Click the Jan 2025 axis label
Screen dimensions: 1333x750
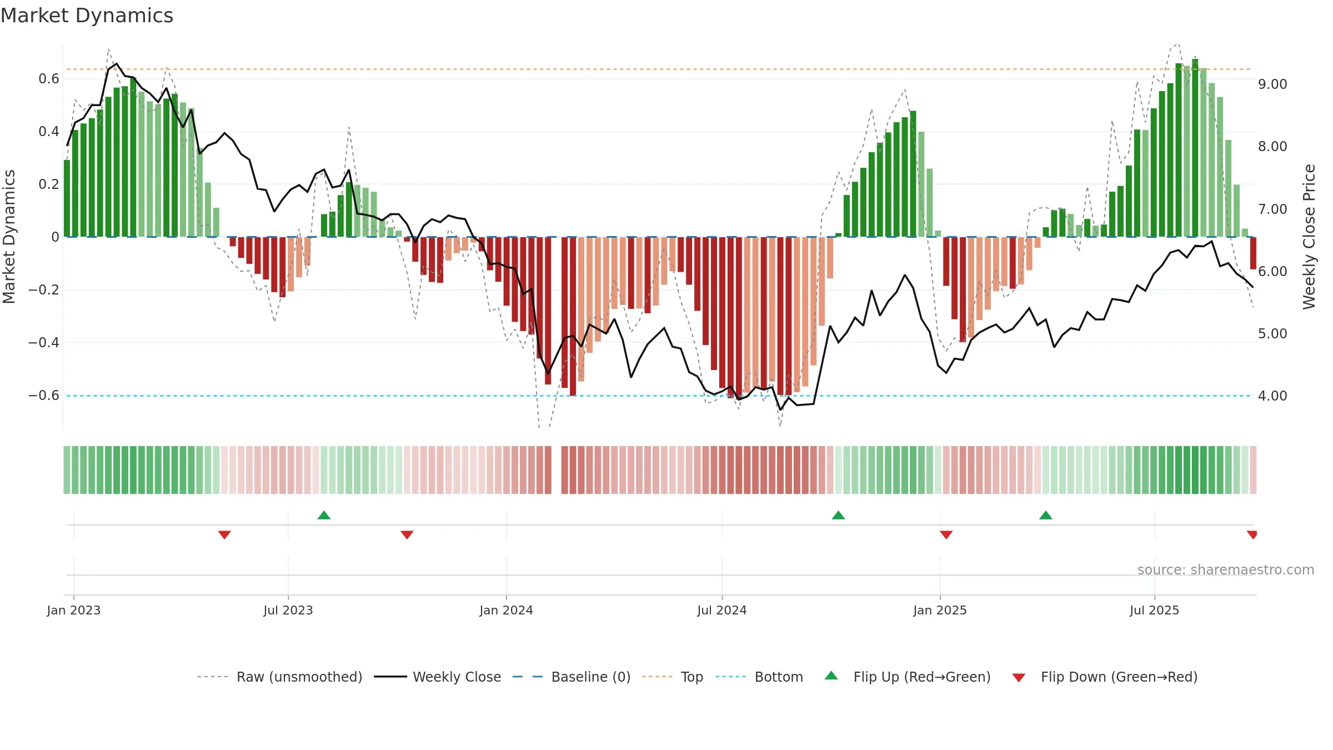point(940,610)
